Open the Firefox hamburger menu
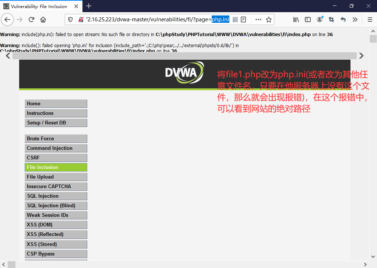Image resolution: width=377 pixels, height=268 pixels. point(370,20)
